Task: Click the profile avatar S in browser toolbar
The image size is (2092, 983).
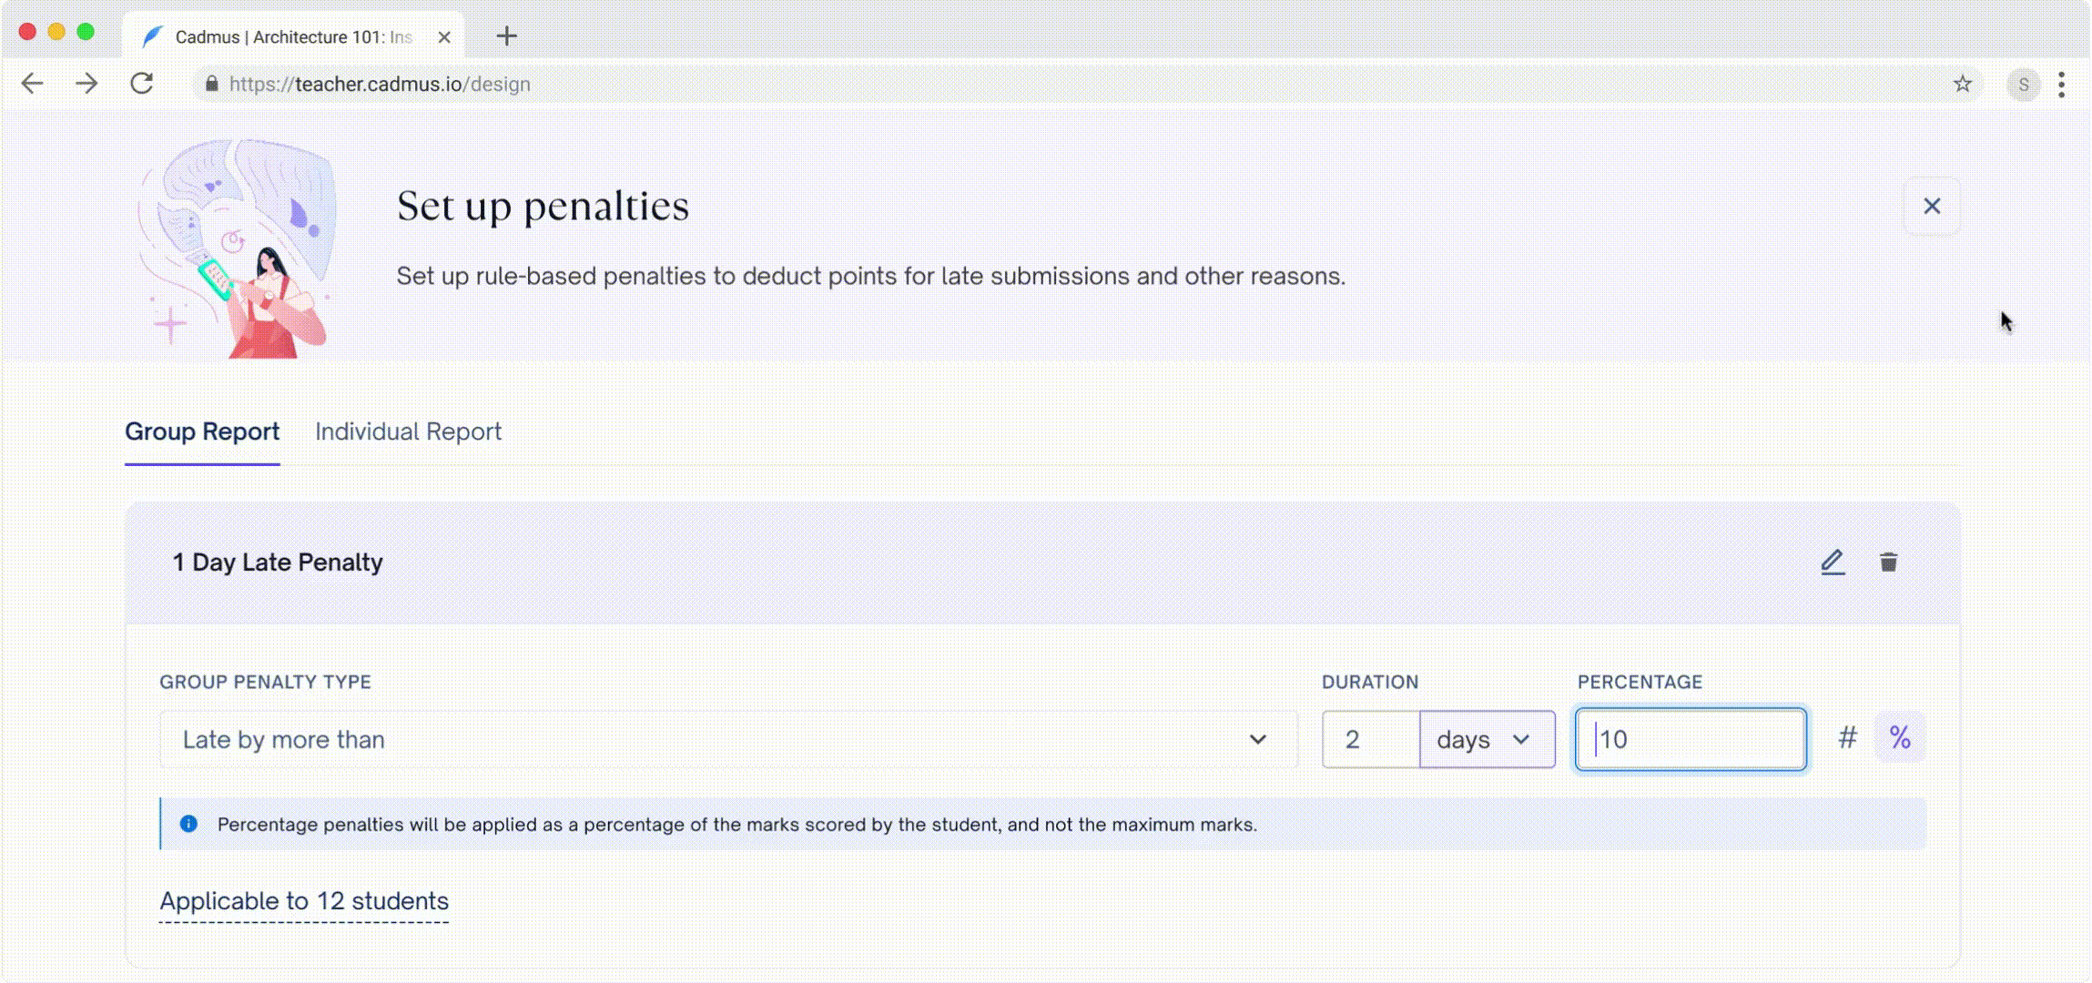Action: coord(2023,85)
